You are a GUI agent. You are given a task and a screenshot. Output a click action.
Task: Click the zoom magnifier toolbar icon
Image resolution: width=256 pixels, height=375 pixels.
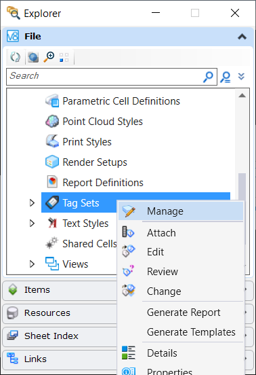tap(49, 57)
